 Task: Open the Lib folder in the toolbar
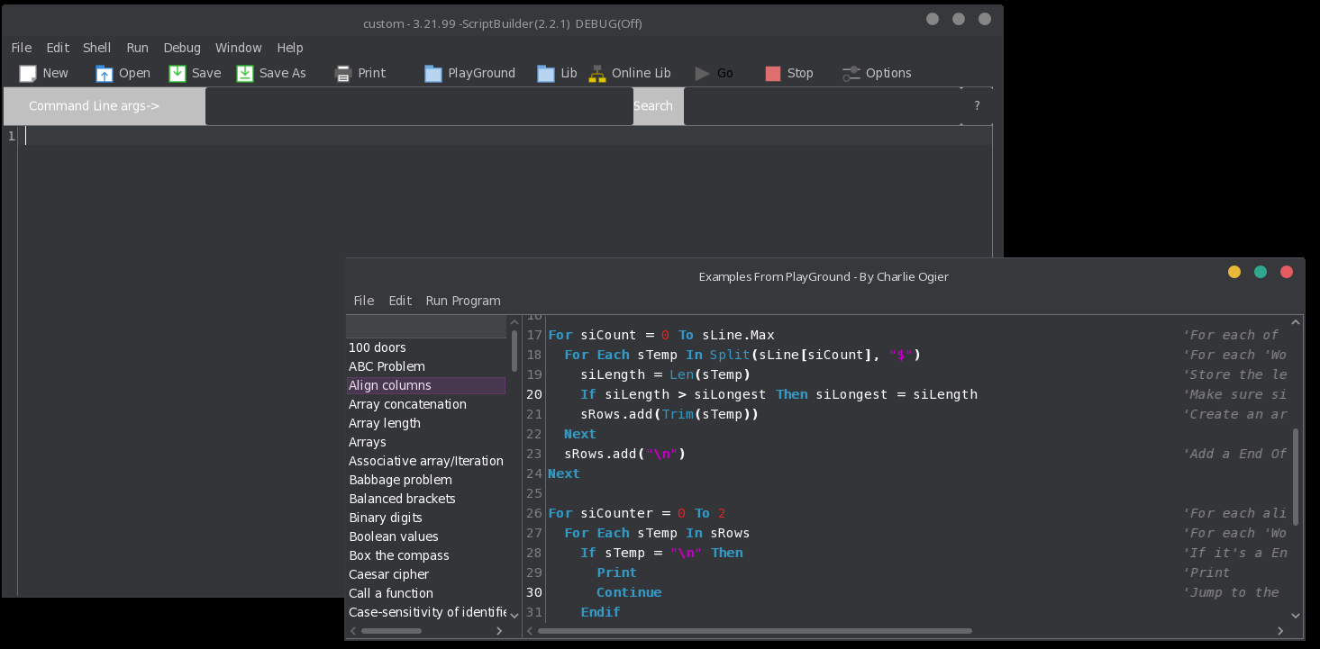pyautogui.click(x=546, y=74)
